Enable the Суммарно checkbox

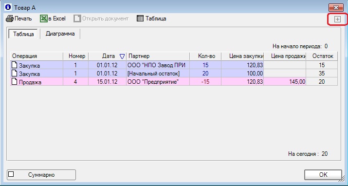[x=11, y=174]
